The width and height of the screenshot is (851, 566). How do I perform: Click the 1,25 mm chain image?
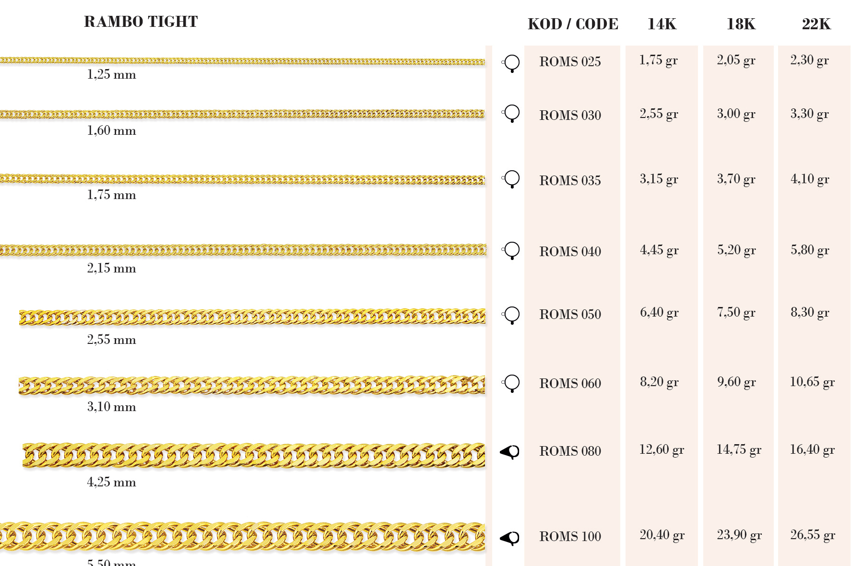[x=242, y=61]
